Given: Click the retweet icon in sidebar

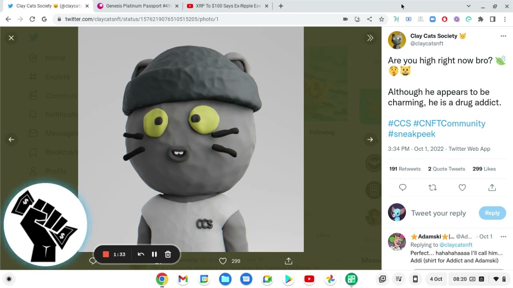Looking at the screenshot, I should (x=432, y=187).
